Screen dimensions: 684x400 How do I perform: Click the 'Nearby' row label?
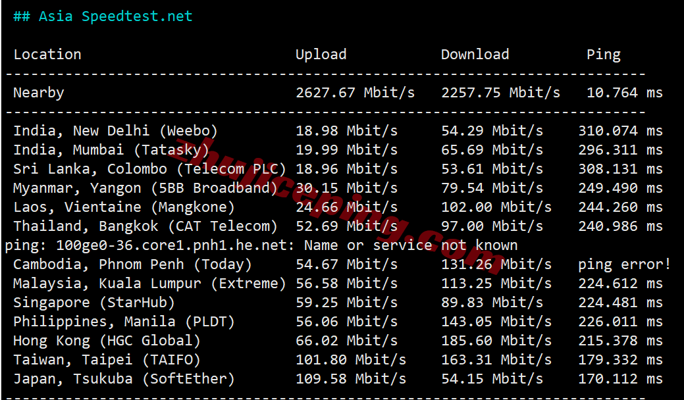[38, 93]
